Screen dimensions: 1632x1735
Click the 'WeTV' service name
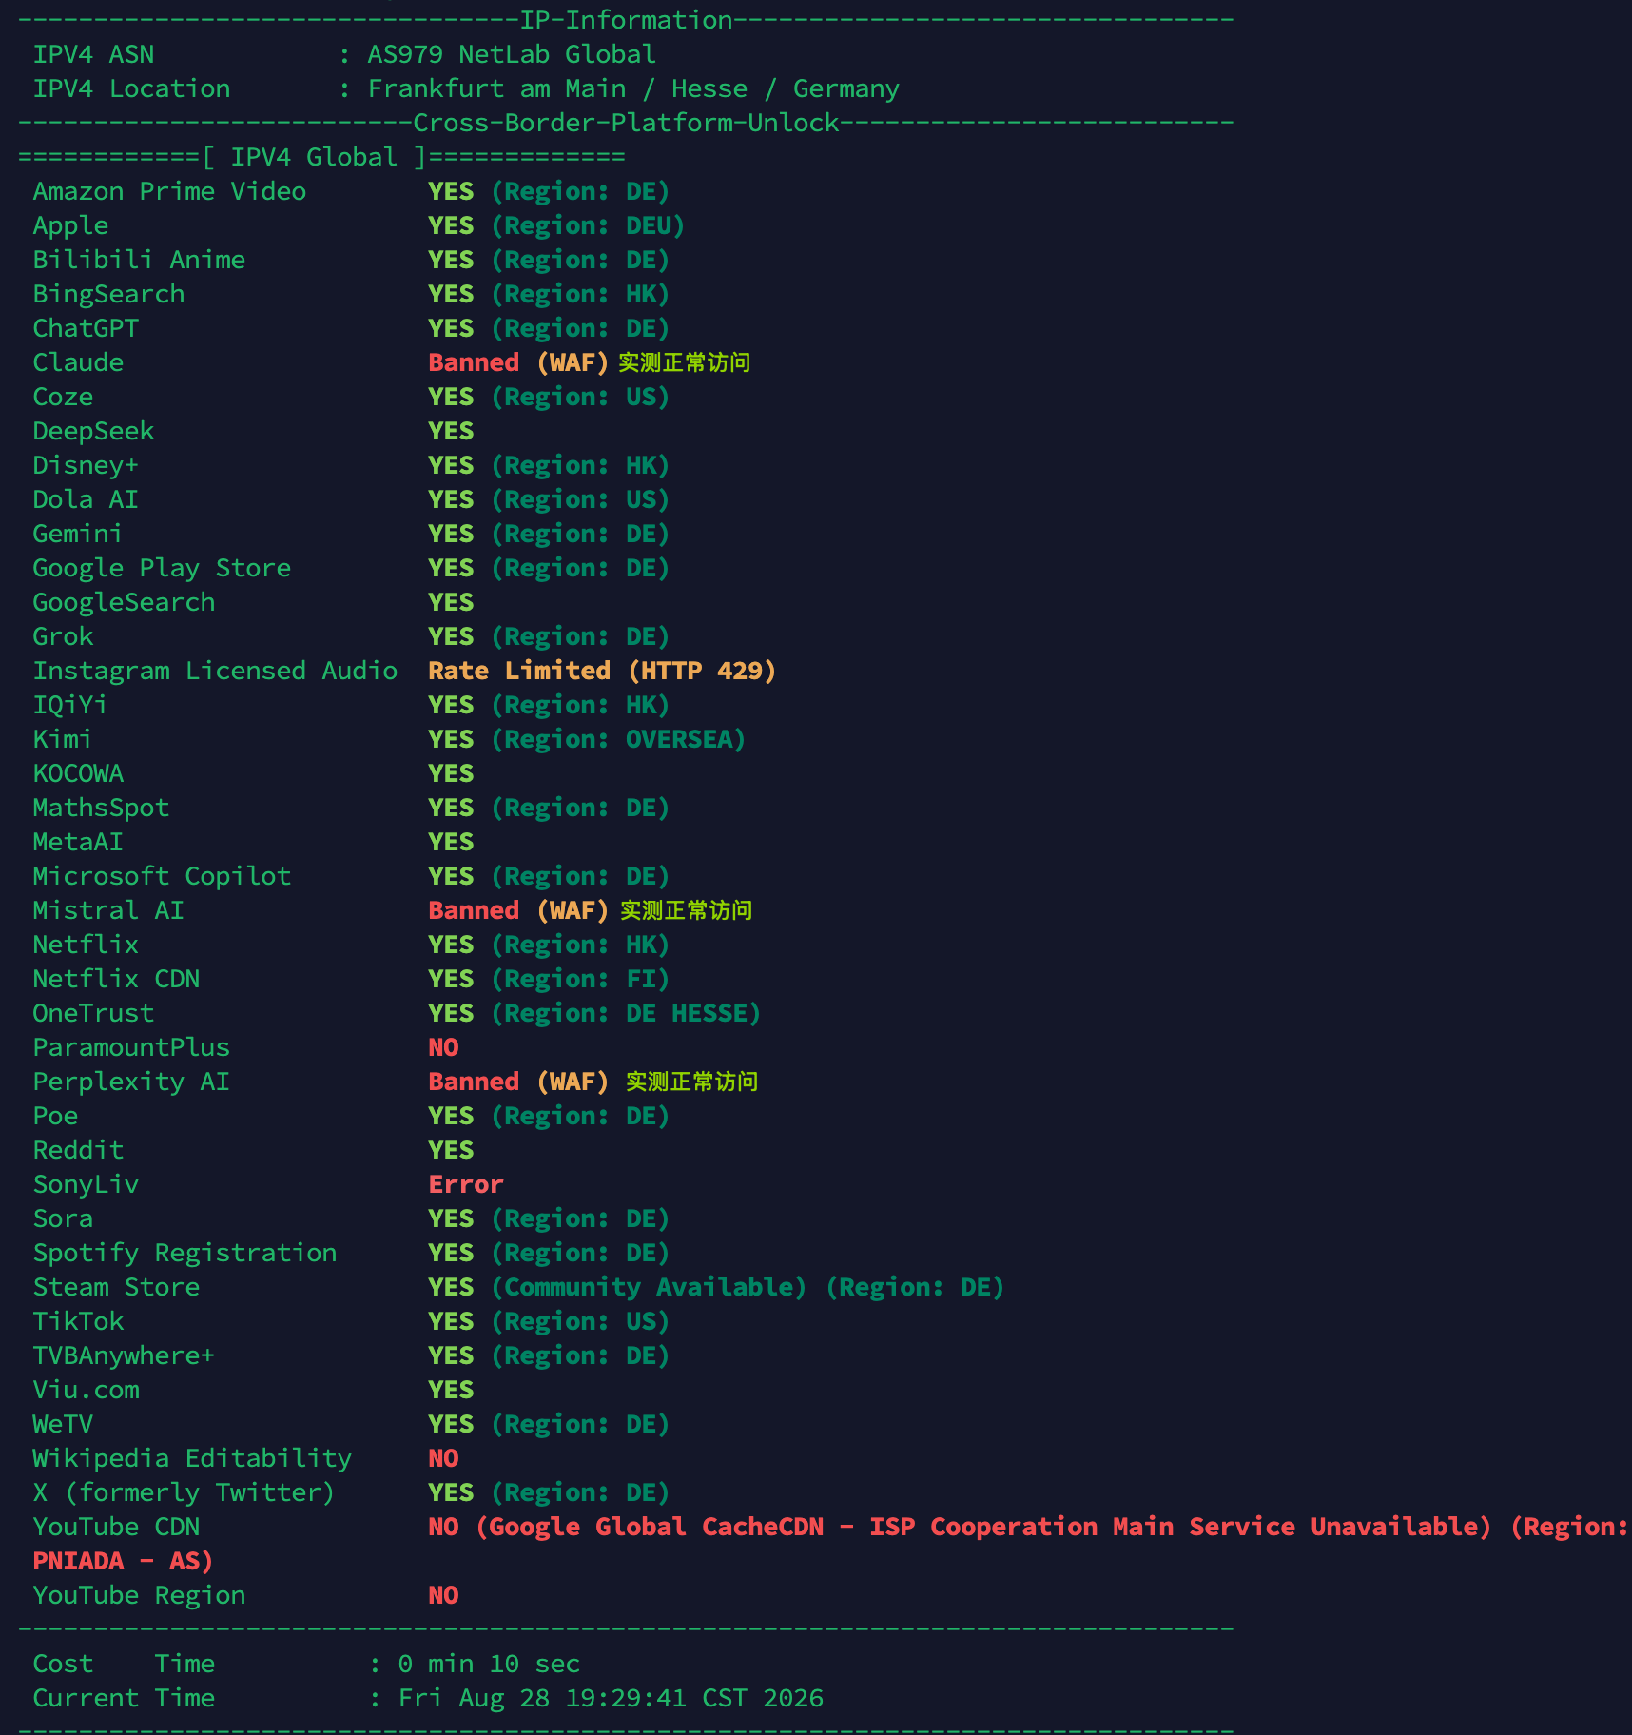click(x=63, y=1424)
